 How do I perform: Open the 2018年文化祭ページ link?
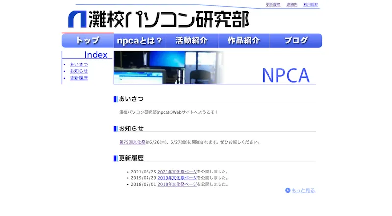tap(177, 184)
